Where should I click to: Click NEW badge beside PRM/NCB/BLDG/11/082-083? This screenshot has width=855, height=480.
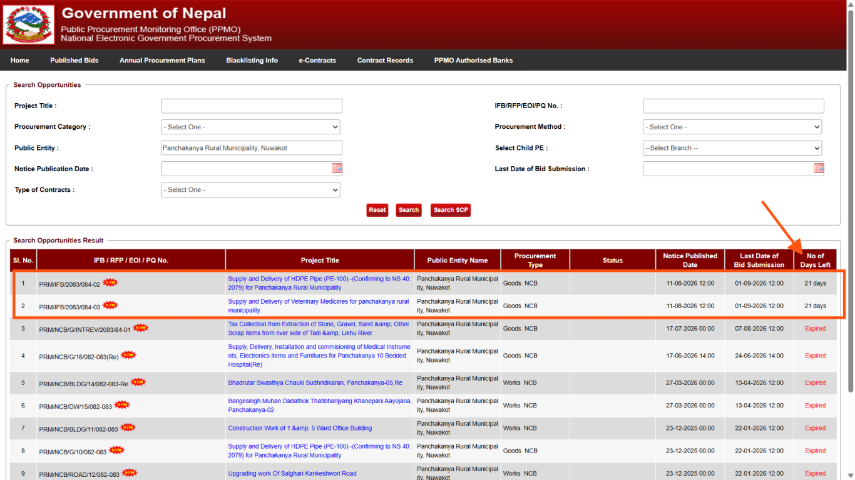click(x=128, y=427)
